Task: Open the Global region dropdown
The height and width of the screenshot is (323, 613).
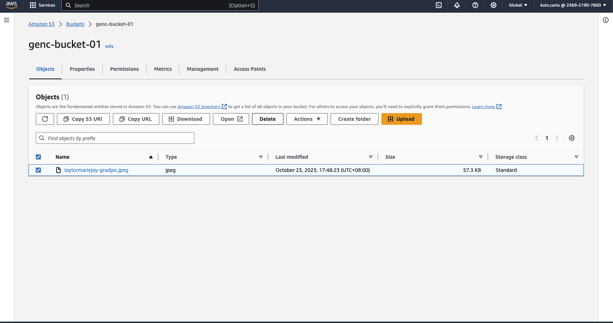Action: point(518,5)
